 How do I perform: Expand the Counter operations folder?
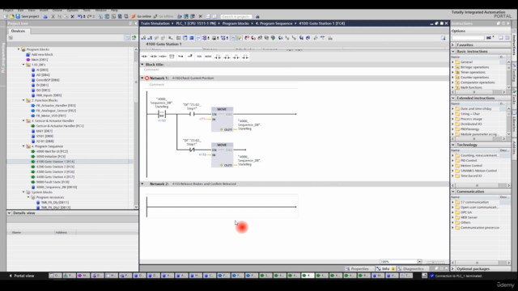point(453,78)
